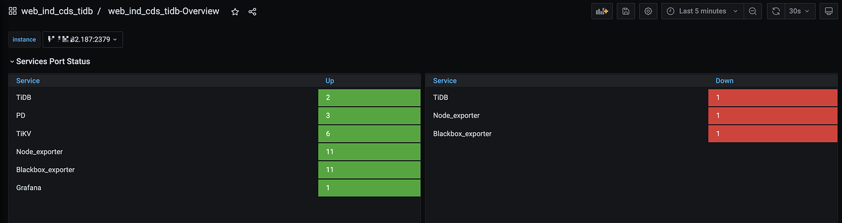Select the red TiDB down value cell

pyautogui.click(x=772, y=97)
